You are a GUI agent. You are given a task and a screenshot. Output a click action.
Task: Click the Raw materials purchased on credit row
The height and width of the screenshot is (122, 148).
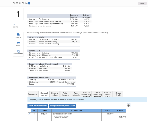tap(53, 39)
